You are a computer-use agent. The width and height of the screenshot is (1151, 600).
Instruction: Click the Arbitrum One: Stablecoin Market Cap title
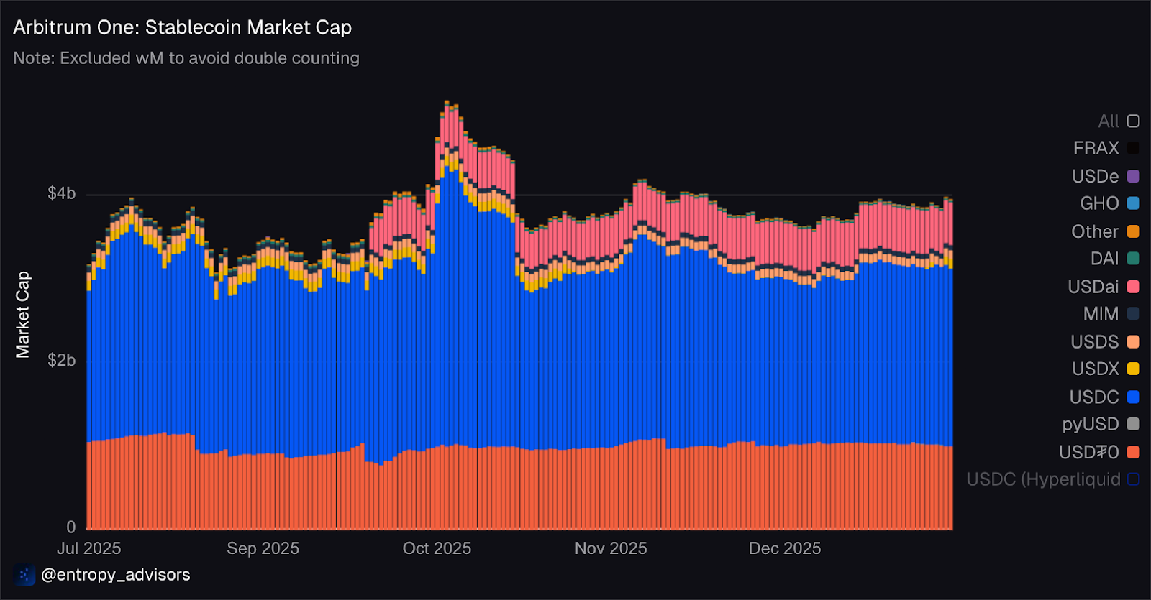coord(182,27)
